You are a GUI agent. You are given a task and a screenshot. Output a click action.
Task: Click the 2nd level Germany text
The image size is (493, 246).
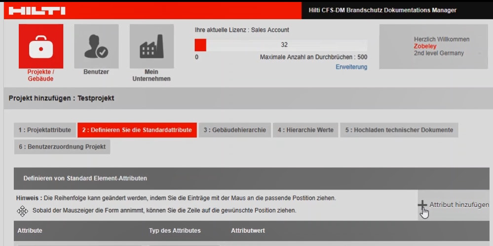coord(439,53)
